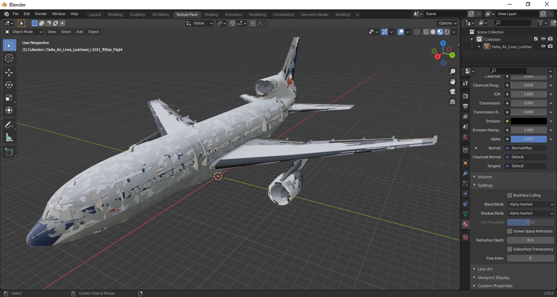Viewport: 557px width, 297px height.
Task: Uncheck Collection exclude-from-view-layer checkbox
Action: pyautogui.click(x=536, y=39)
